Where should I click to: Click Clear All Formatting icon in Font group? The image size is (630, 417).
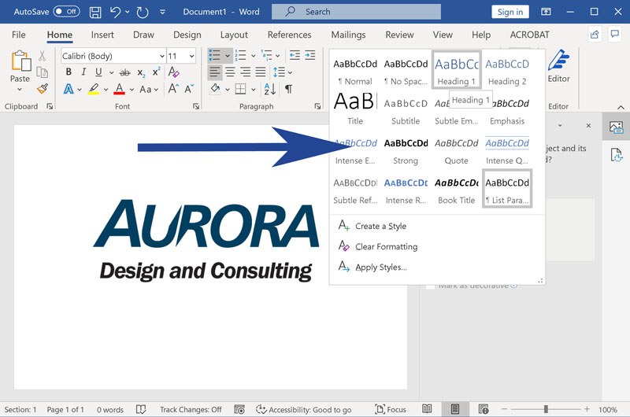[x=173, y=72]
